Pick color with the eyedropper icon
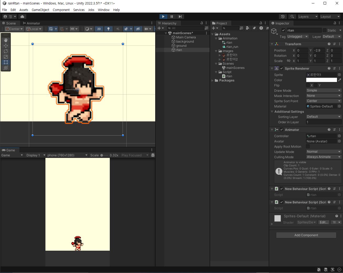This screenshot has width=343, height=273. tap(340, 80)
